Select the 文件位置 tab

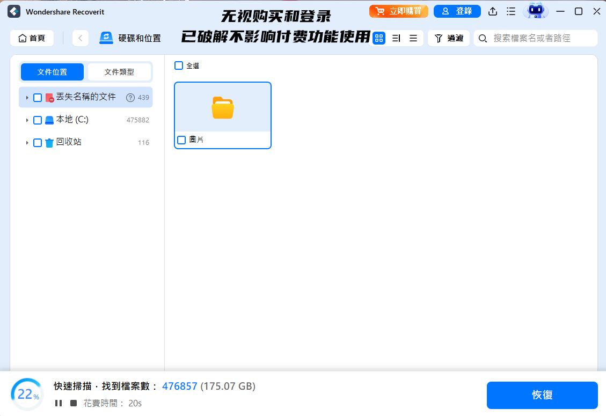pos(52,72)
